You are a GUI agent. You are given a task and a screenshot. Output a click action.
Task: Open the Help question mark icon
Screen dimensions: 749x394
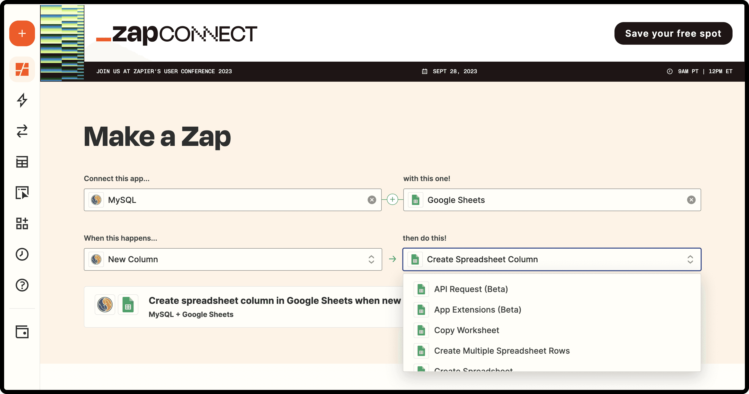(22, 285)
